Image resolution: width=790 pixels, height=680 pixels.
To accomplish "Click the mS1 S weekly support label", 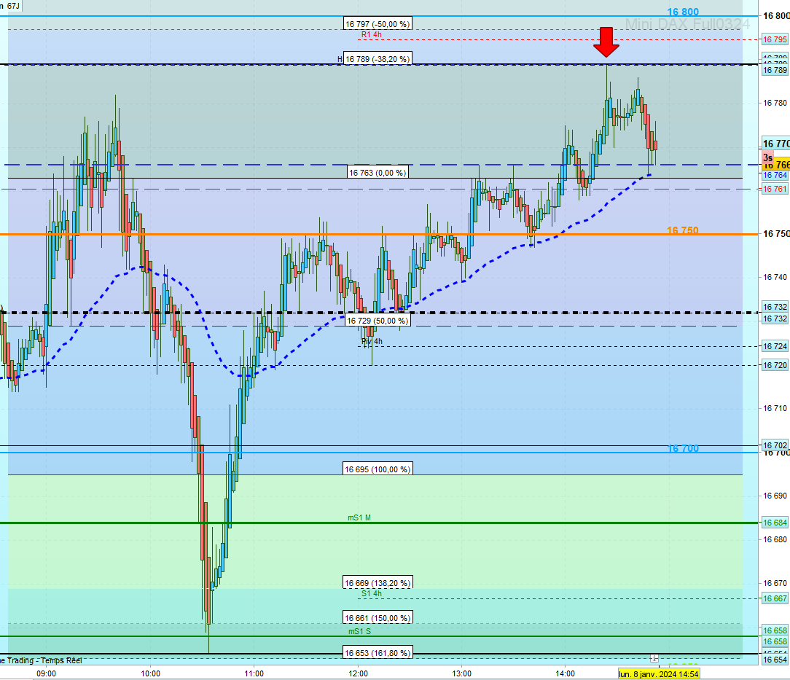I will (359, 631).
